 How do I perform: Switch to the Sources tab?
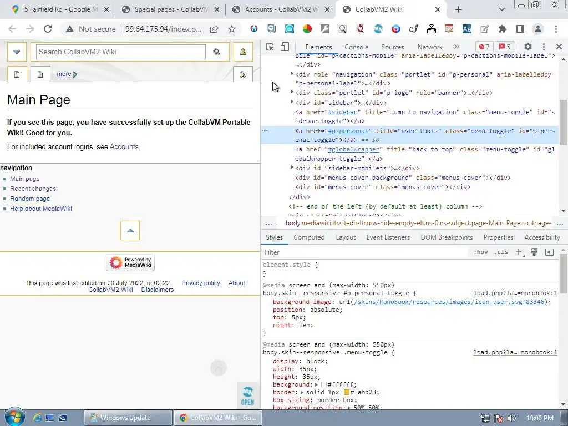pos(392,47)
